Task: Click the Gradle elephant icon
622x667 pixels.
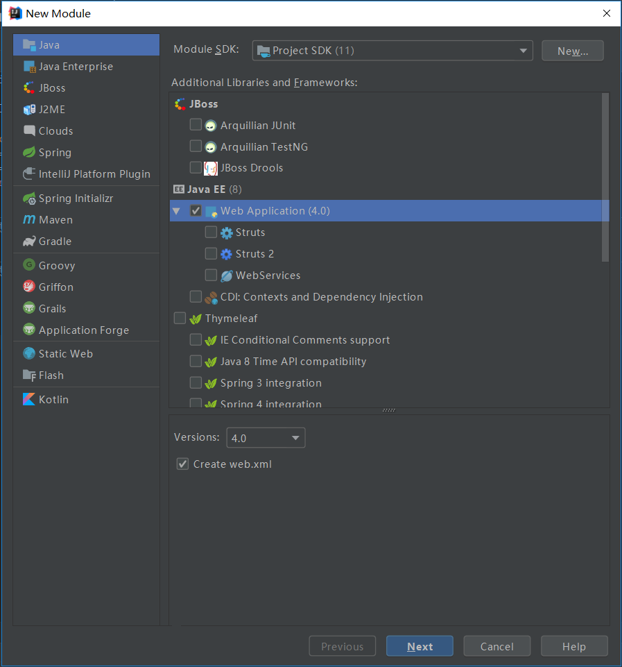Action: (29, 242)
